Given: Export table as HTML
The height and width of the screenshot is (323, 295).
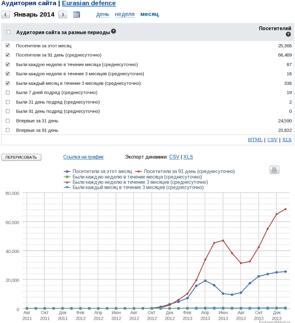Looking at the screenshot, I should coord(255,140).
